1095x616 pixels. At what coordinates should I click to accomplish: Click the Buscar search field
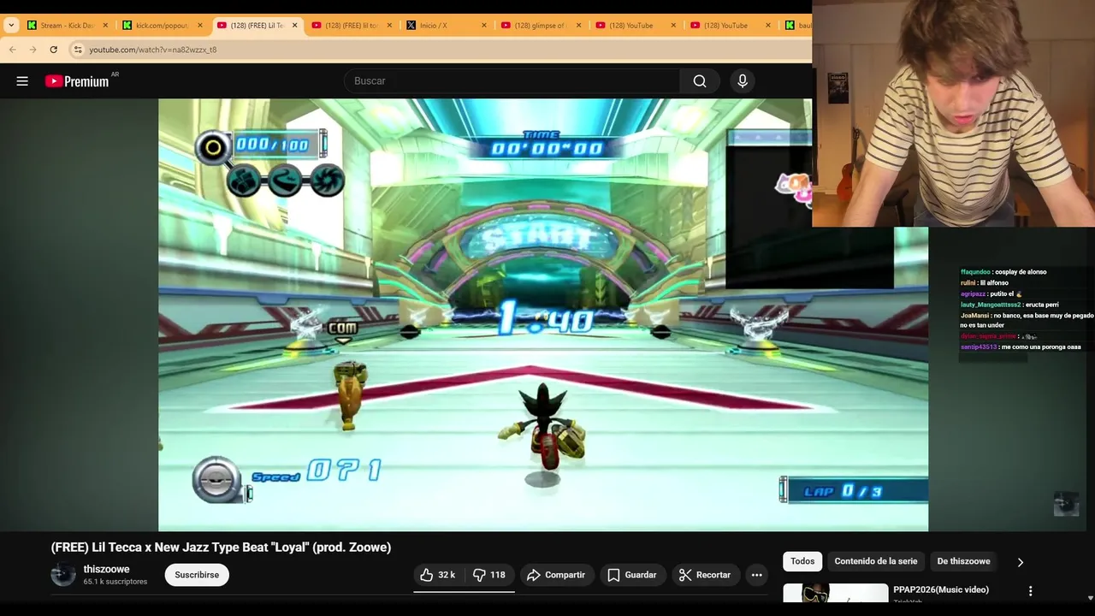pos(512,81)
